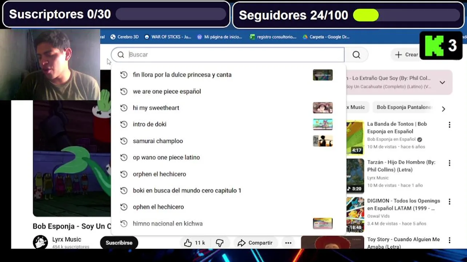This screenshot has width=467, height=262.
Task: Click thumbnail next to 'hi my sweetheart' suggestion
Action: (323, 108)
